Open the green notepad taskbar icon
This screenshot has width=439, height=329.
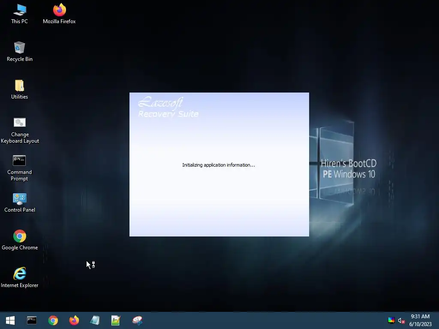point(116,320)
